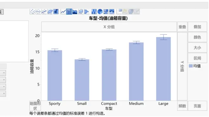
Task: Click the error bar footnote text
Action: 67,114
